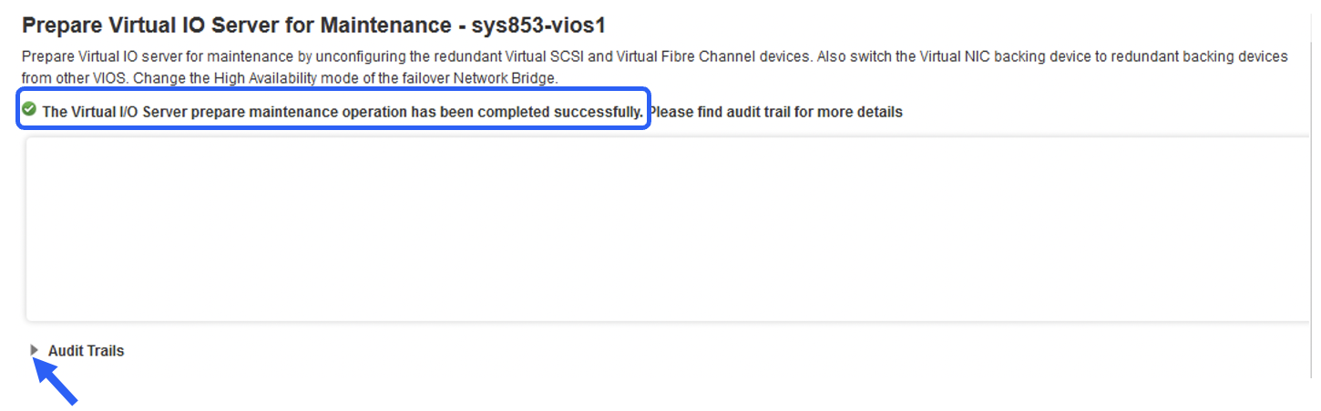Click inside the empty details panel
The height and width of the screenshot is (411, 1321).
(x=665, y=229)
